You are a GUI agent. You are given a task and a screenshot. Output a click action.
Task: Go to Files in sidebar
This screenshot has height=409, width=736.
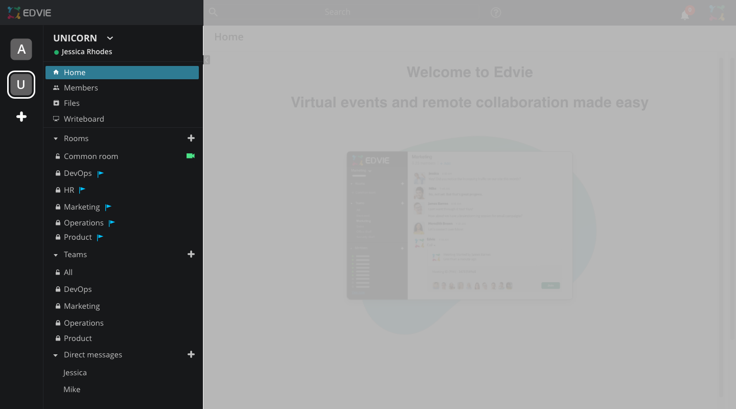(72, 103)
